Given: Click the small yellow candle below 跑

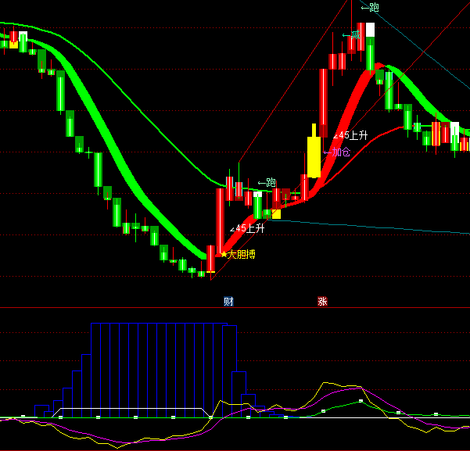Looking at the screenshot, I should click(x=276, y=213).
